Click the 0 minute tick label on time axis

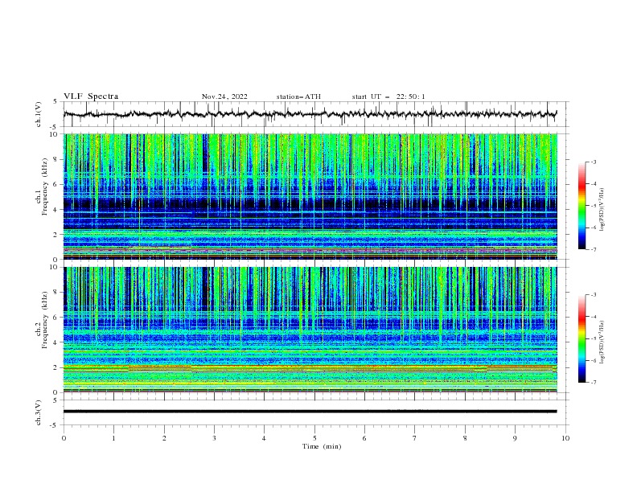[64, 438]
